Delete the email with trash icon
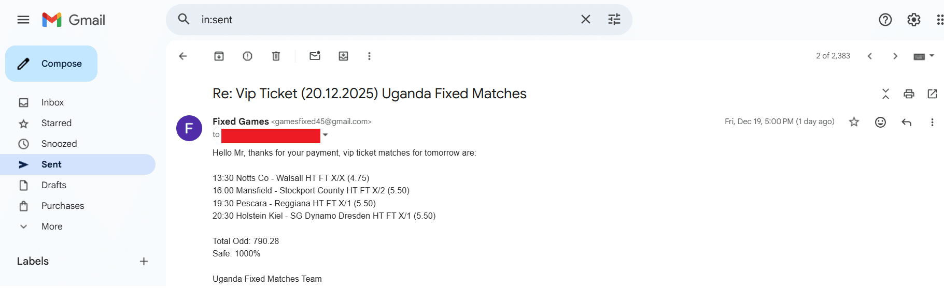 [276, 56]
